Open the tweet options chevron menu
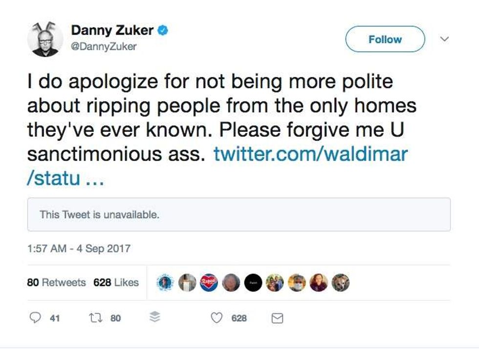 point(444,39)
